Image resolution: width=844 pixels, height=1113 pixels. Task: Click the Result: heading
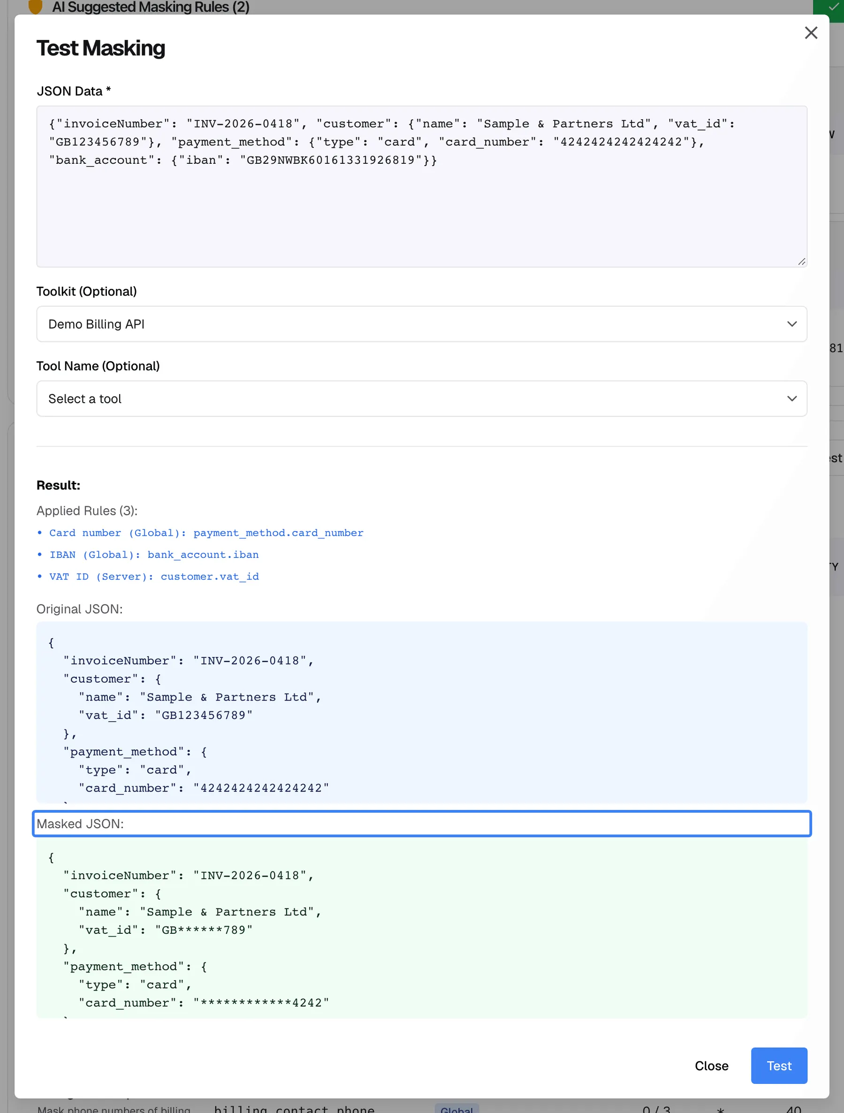pos(58,485)
